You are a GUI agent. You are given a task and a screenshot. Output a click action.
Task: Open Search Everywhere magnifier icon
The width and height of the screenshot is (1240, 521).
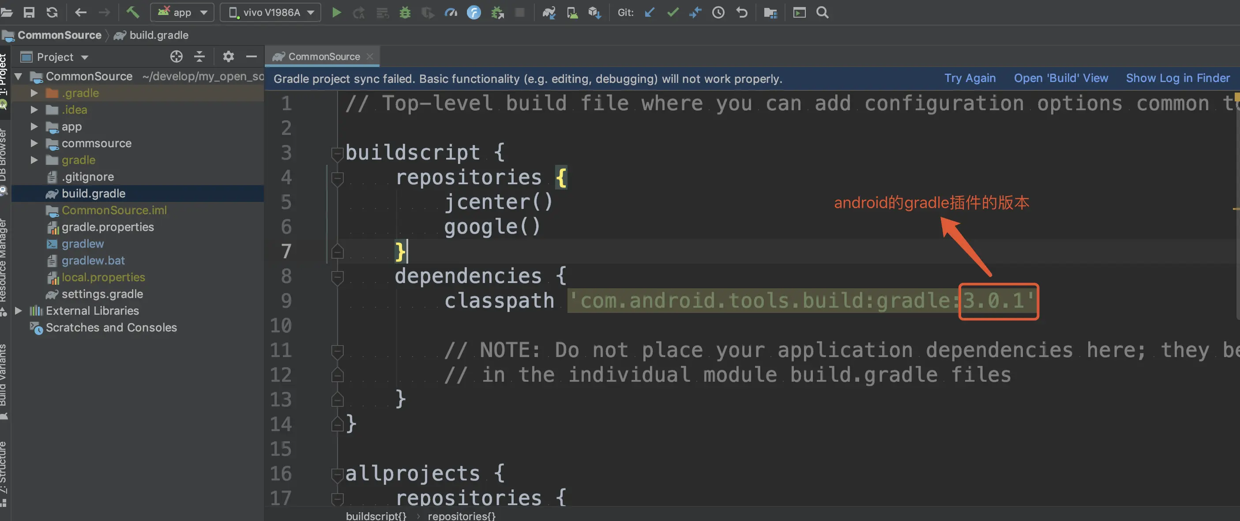click(822, 12)
